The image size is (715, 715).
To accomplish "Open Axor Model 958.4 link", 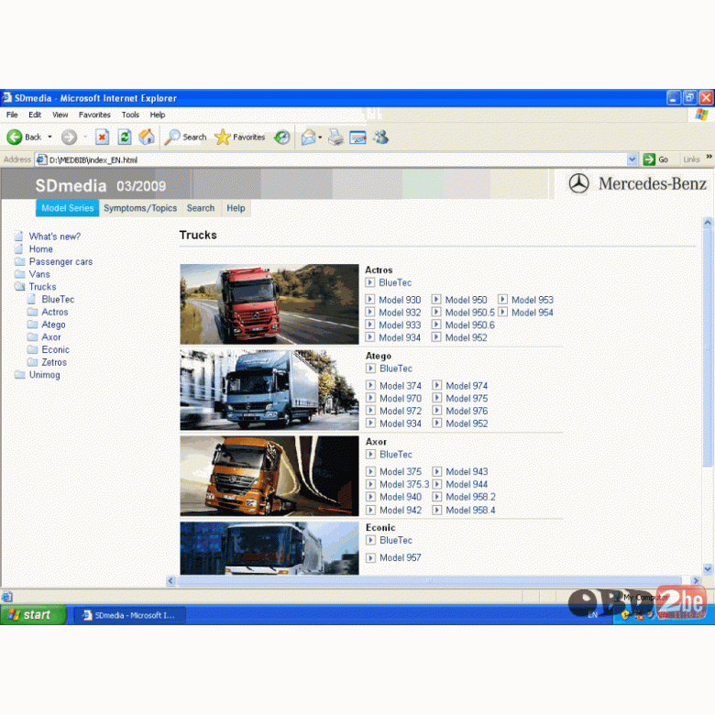I will (470, 511).
